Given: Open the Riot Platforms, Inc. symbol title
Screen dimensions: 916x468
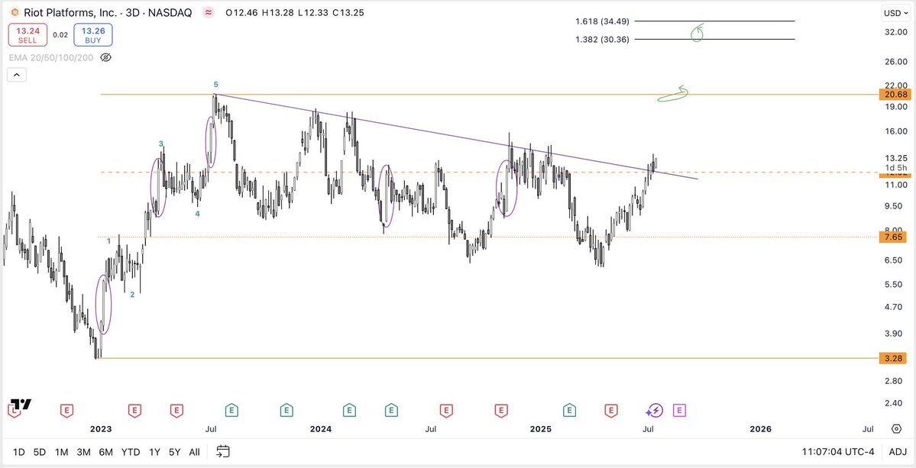Looking at the screenshot, I should tap(71, 12).
